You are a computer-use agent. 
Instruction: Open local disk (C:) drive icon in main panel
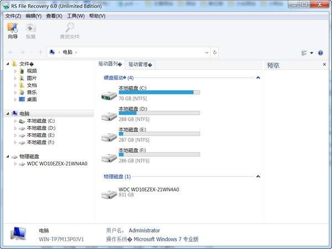pos(109,95)
